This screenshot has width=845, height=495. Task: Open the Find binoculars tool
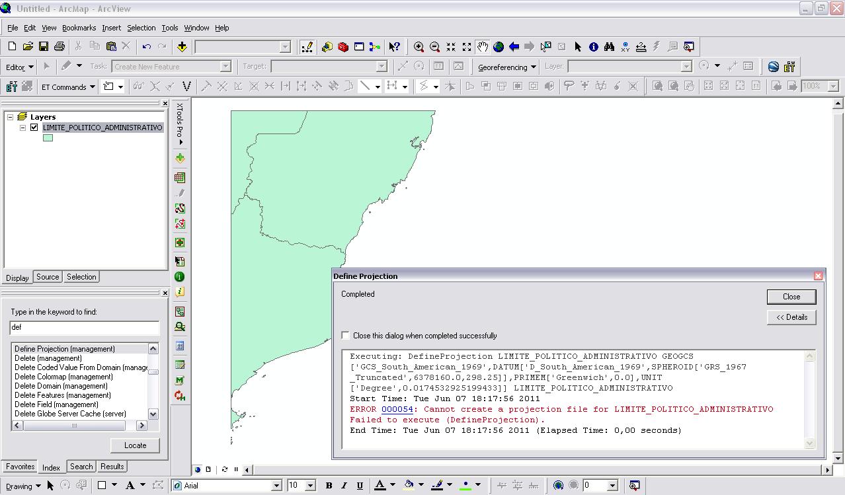(x=609, y=46)
